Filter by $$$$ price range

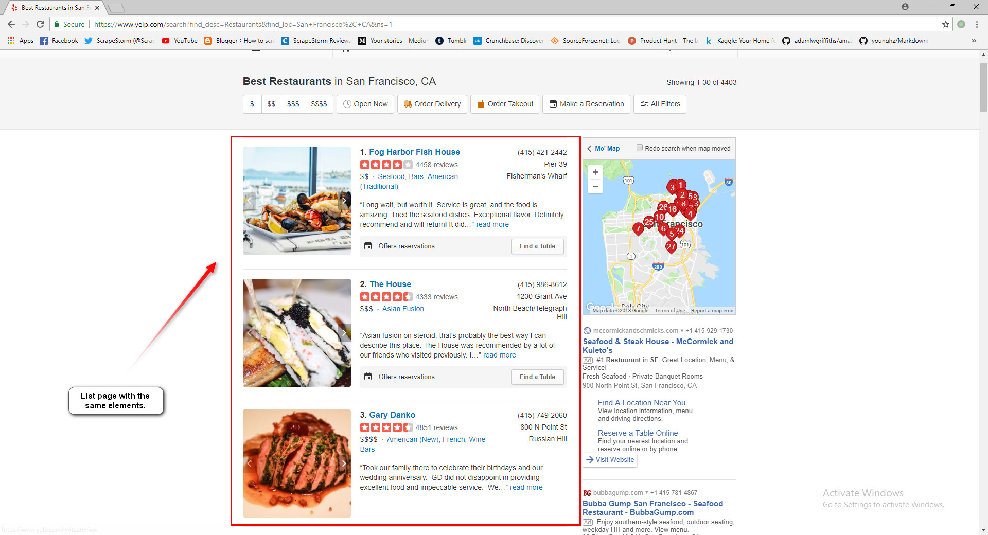pos(319,104)
